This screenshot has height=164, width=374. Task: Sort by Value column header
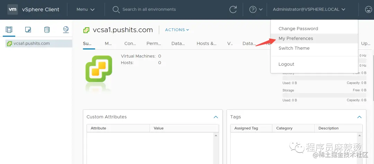(184, 128)
